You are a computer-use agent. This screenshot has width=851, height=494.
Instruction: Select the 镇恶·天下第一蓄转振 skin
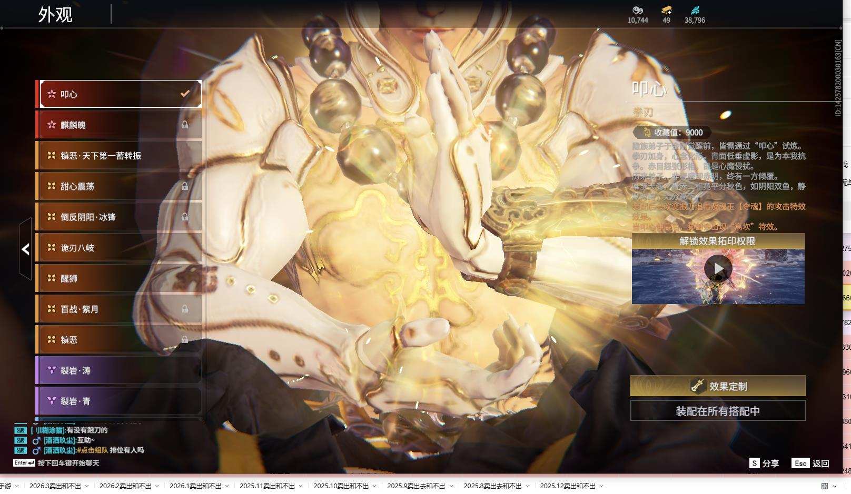(x=121, y=155)
